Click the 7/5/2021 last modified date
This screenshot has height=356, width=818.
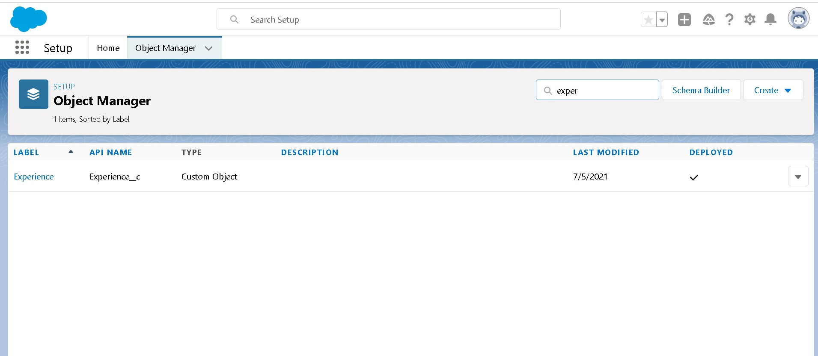point(590,177)
